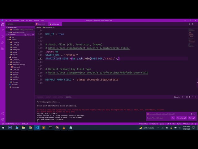
Task: Change the Python language mode in the status bar
Action: coord(179,124)
